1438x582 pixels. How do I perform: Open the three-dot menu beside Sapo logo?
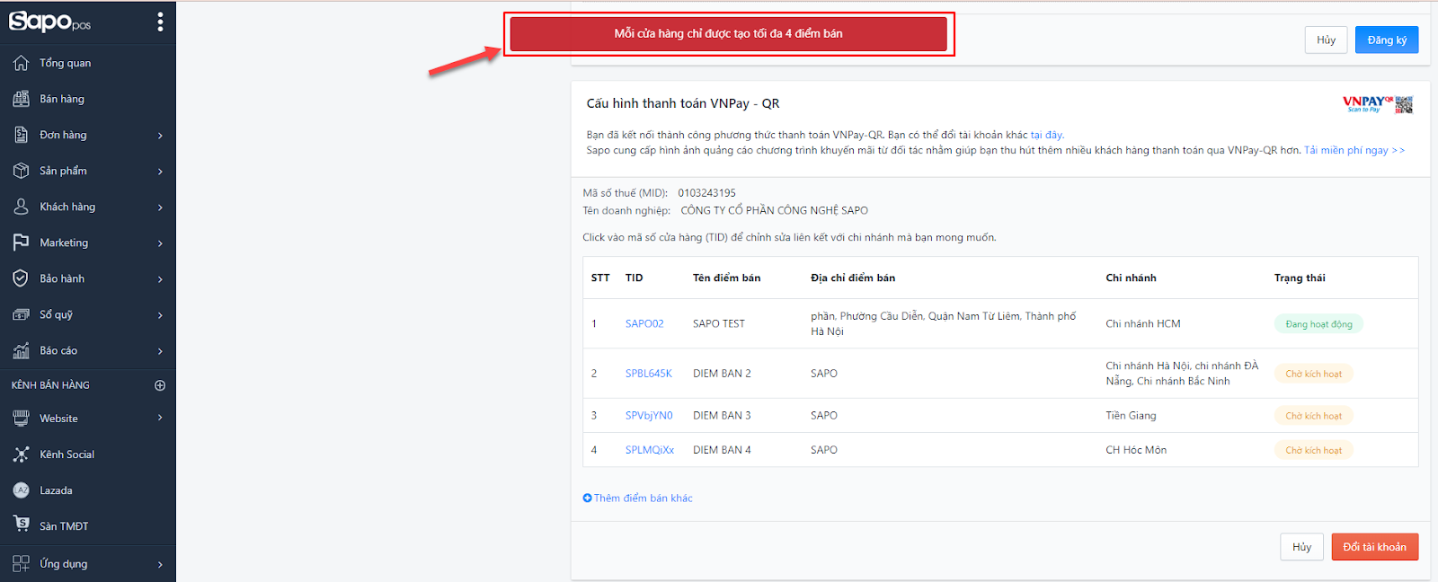(160, 22)
